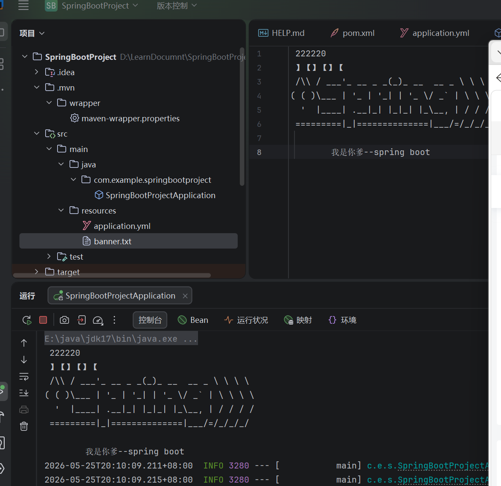Switch to the pom.xml editor tab
Image resolution: width=501 pixels, height=486 pixels.
click(x=352, y=33)
